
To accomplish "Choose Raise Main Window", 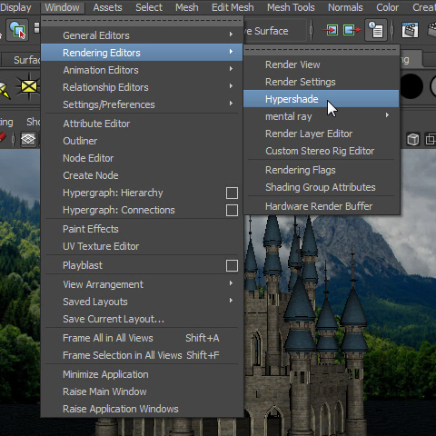I will click(x=142, y=391).
